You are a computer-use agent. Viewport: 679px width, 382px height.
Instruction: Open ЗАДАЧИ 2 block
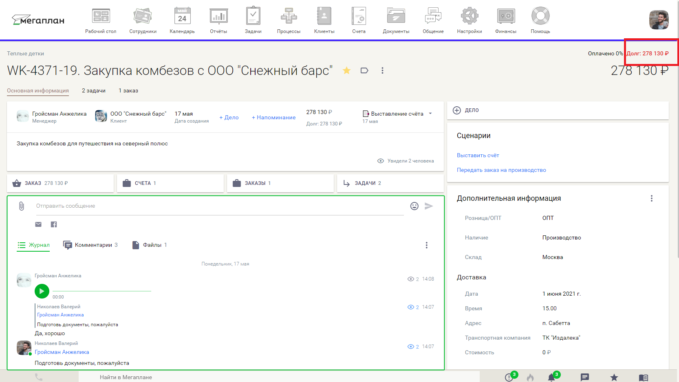(390, 183)
